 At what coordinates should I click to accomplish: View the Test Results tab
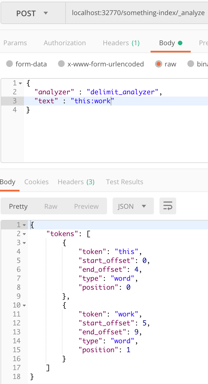point(124,182)
